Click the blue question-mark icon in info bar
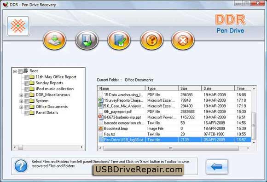The image size is (267, 182). click(21, 166)
